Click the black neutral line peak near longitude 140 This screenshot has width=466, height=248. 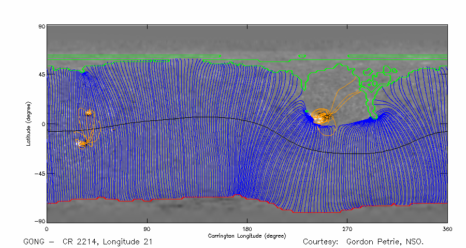click(x=202, y=117)
